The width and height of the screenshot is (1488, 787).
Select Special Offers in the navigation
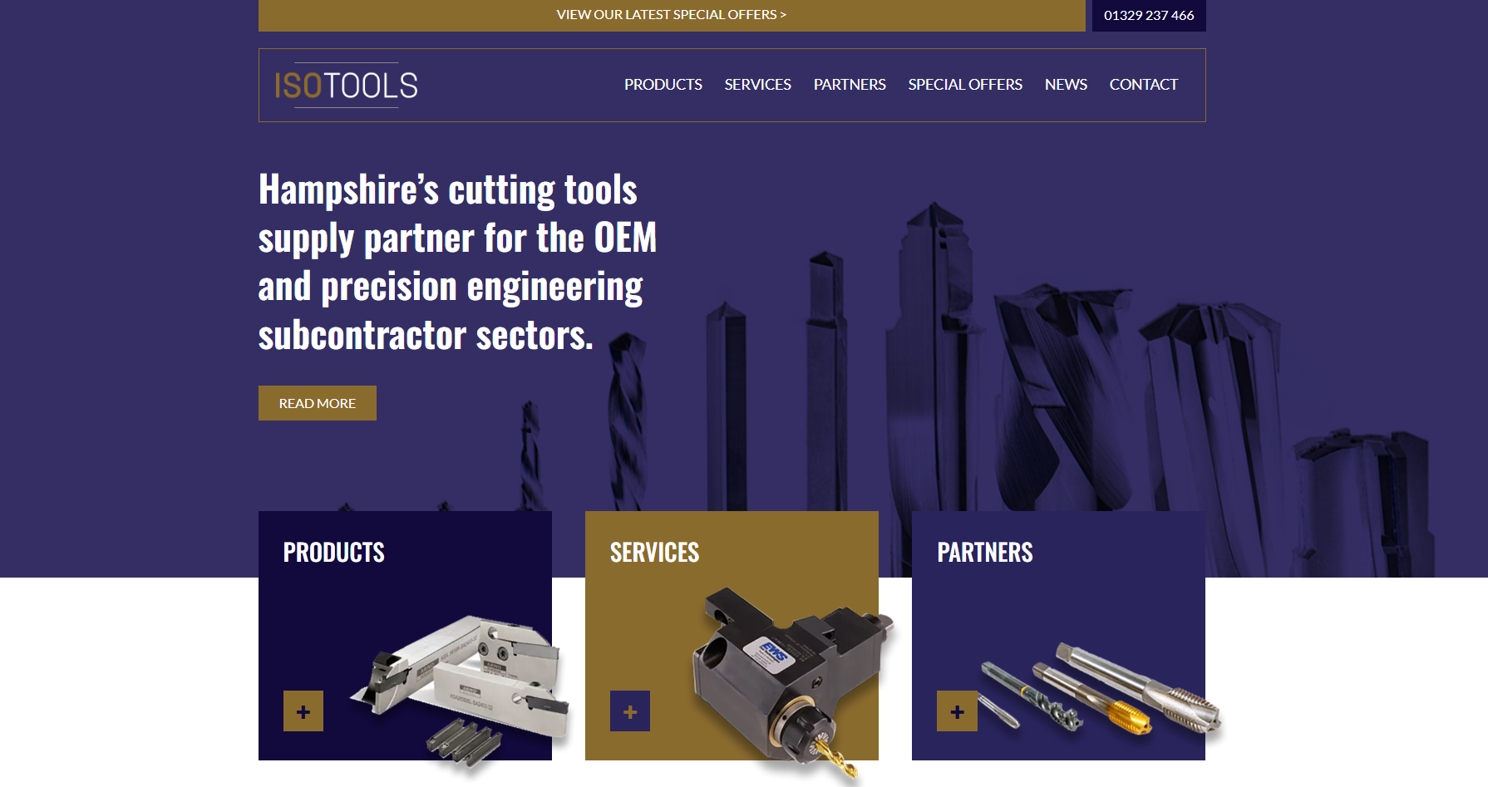965,85
